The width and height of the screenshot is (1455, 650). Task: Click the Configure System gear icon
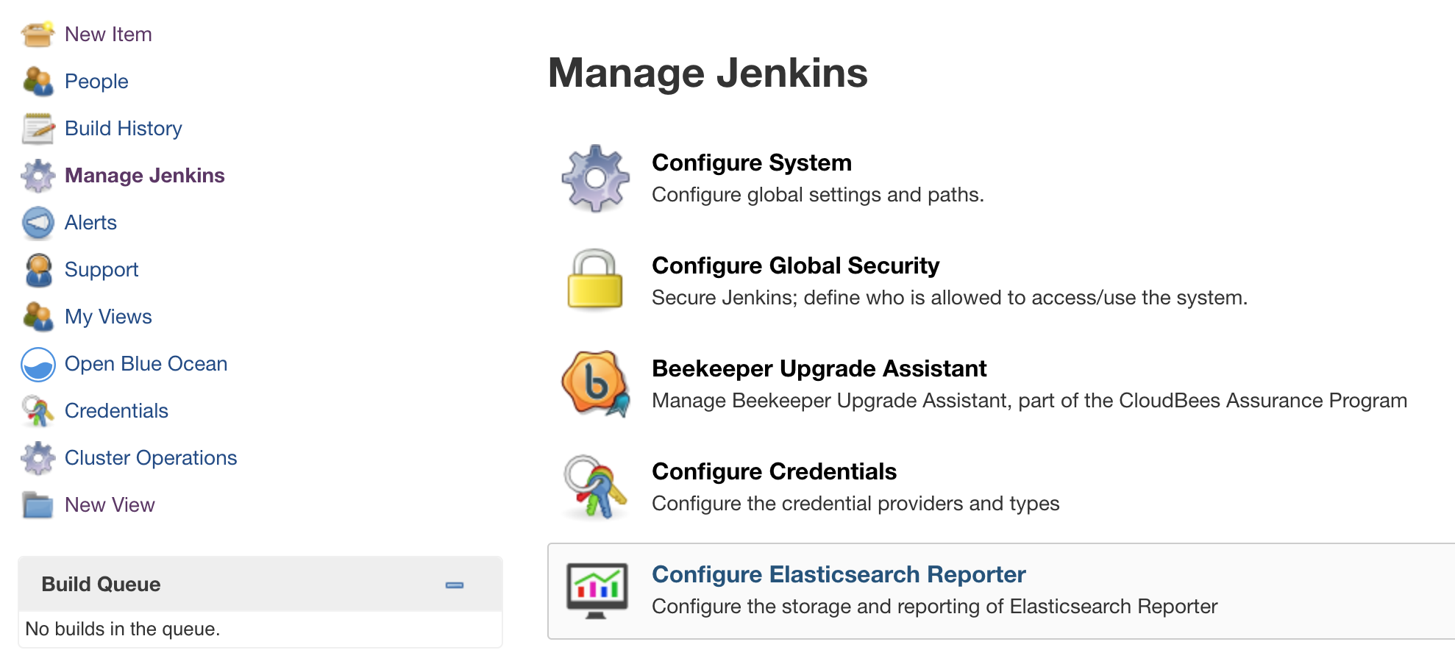point(596,178)
